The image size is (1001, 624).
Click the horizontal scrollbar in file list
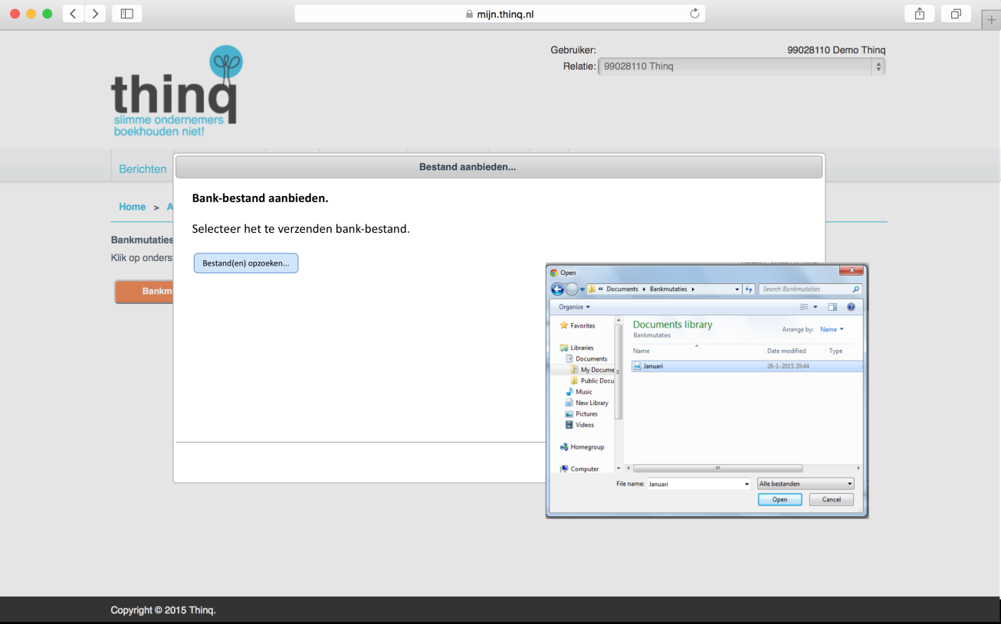717,468
